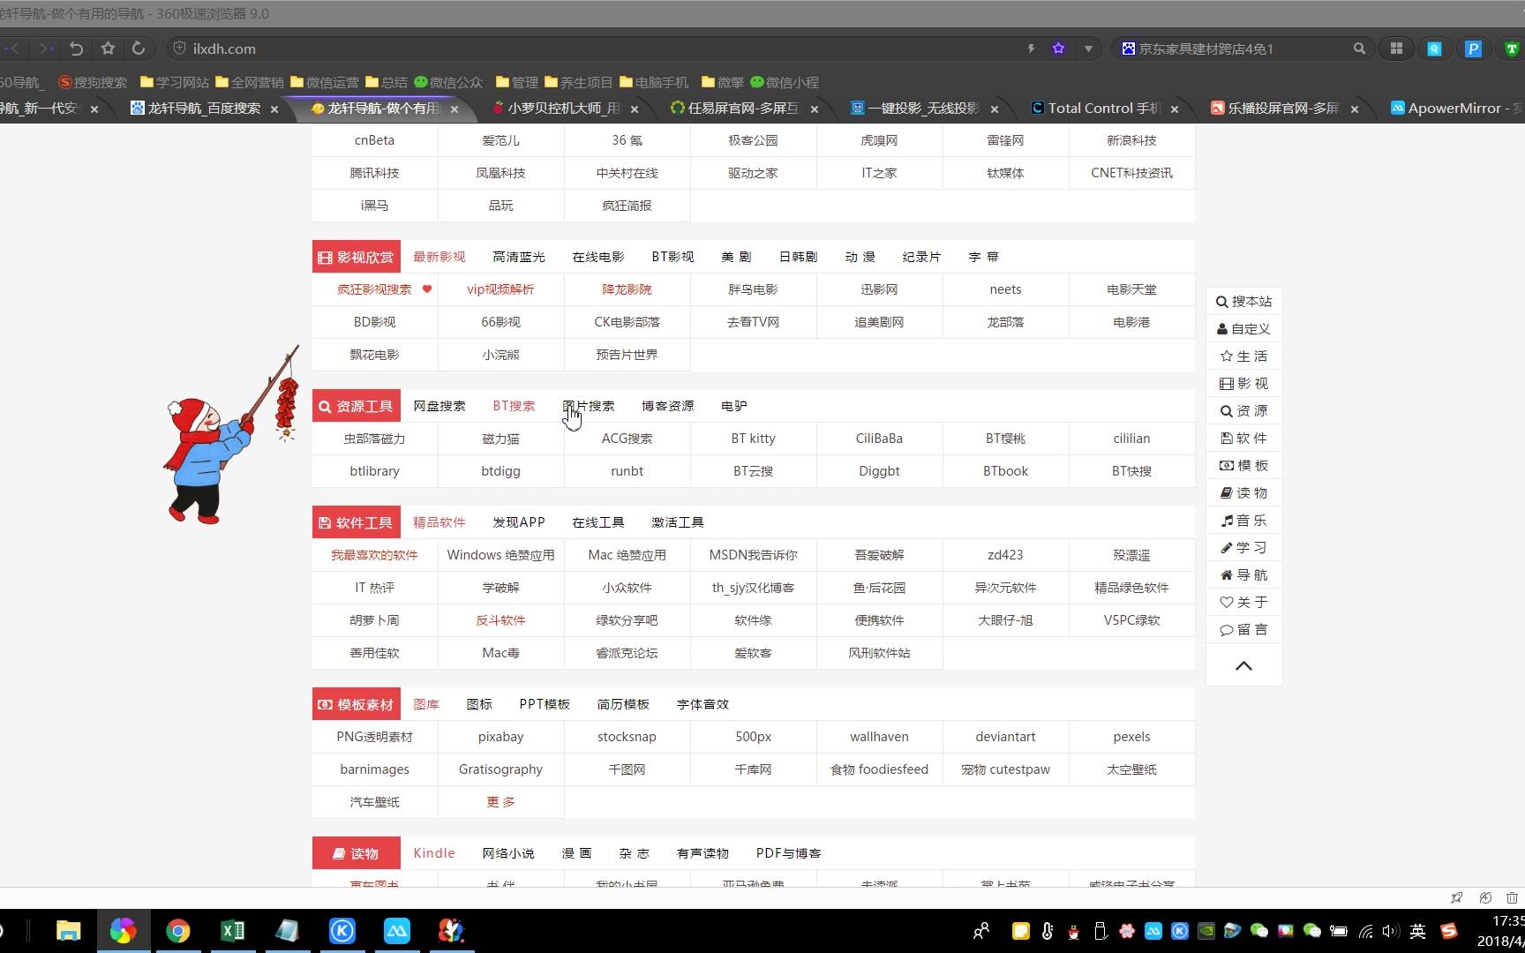
Task: Click the purple favorites star in address bar
Action: 1058,49
